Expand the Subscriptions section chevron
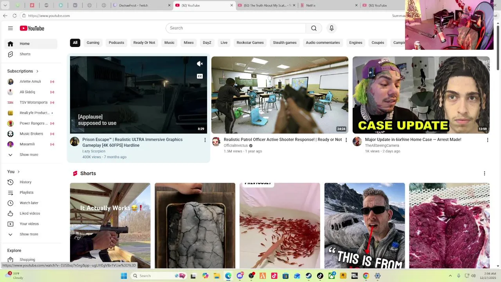Viewport: 501px width, 282px height. click(37, 71)
